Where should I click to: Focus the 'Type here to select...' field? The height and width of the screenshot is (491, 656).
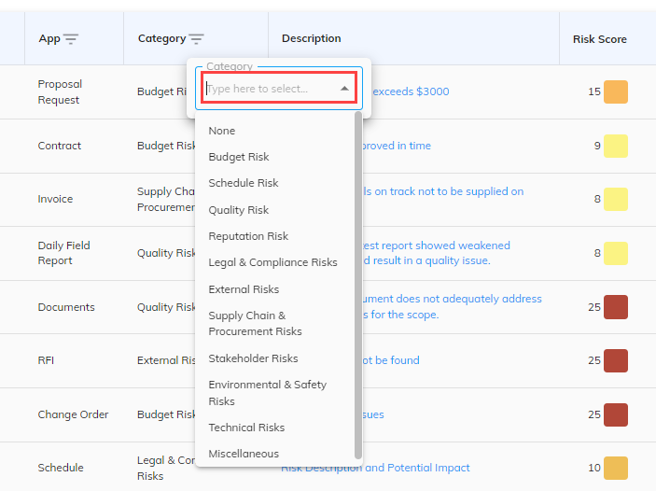pyautogui.click(x=279, y=89)
